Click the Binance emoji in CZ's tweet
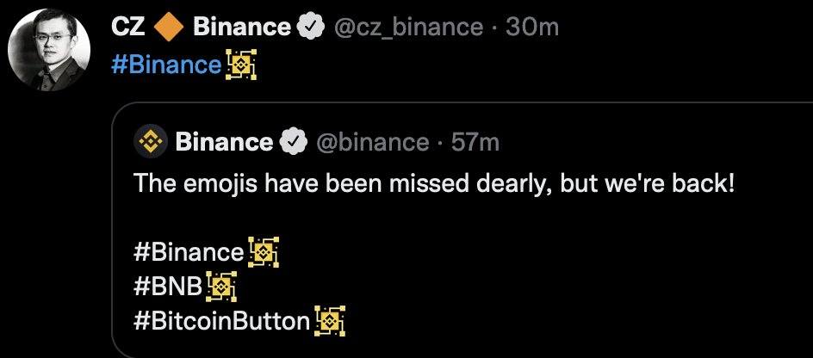Viewport: 813px width, 358px height. tap(241, 65)
